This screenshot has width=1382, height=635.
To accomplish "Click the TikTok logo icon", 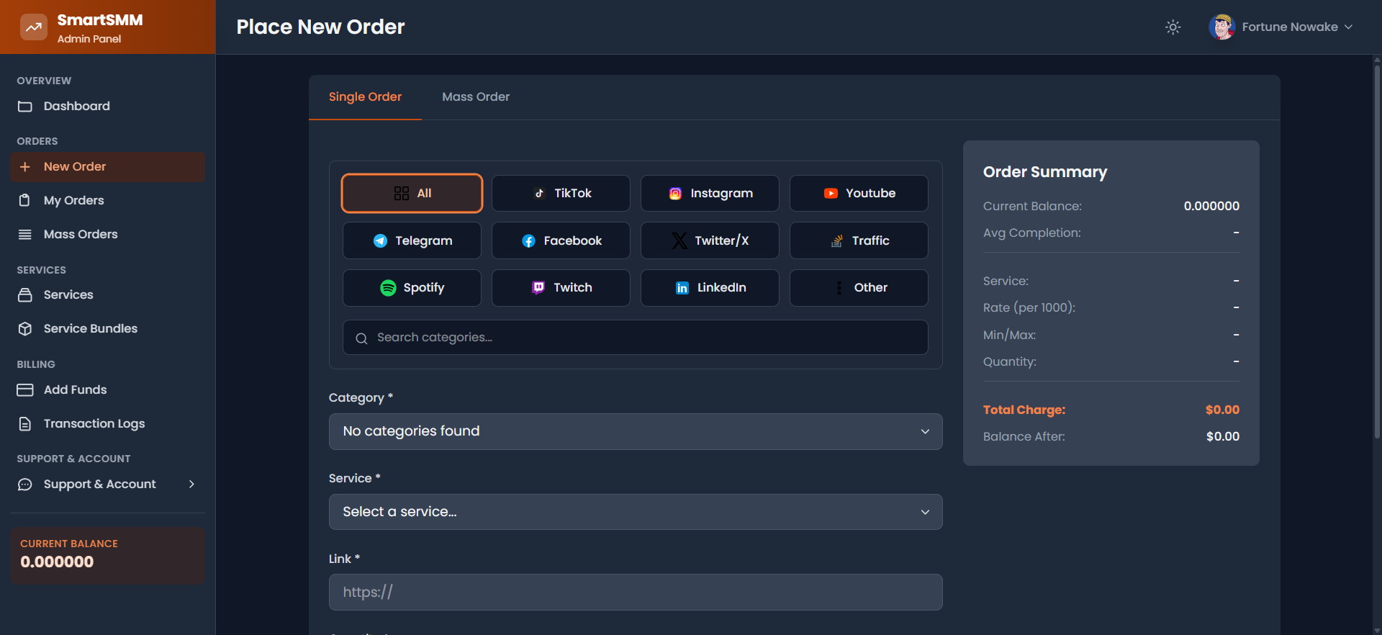I will tap(539, 194).
